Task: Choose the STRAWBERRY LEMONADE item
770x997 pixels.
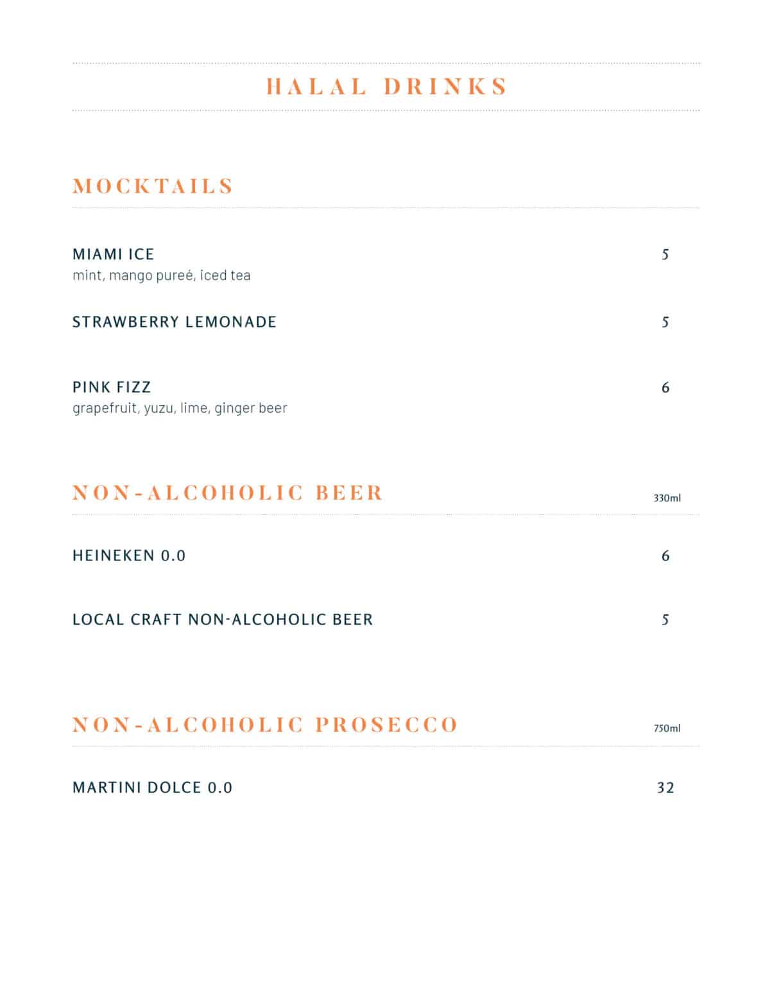Action: [175, 322]
